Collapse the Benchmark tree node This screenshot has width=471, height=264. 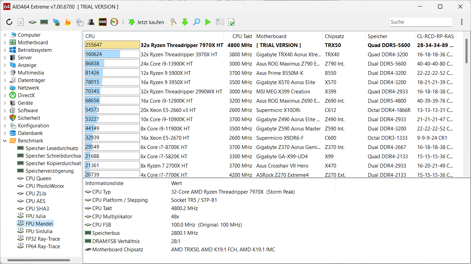click(5, 141)
